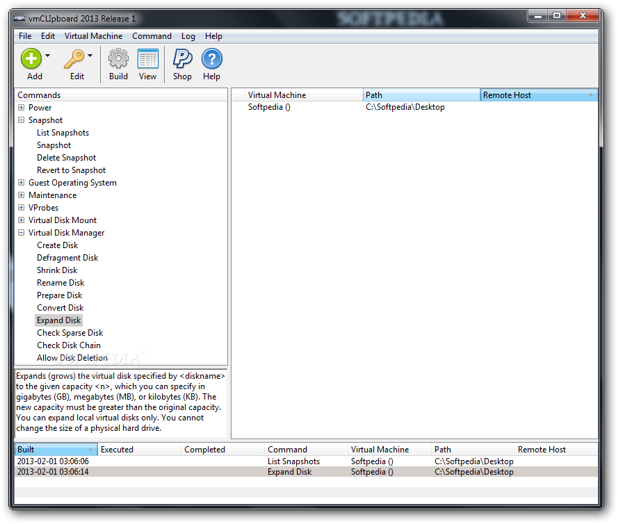Select List Snapshots command
The image size is (618, 524).
tap(63, 133)
